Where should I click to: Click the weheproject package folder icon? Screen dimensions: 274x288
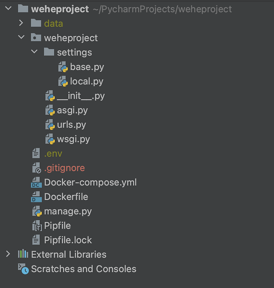[x=36, y=37]
